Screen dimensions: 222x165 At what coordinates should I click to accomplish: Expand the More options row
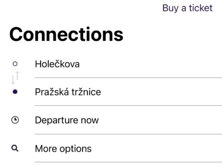coord(128,148)
